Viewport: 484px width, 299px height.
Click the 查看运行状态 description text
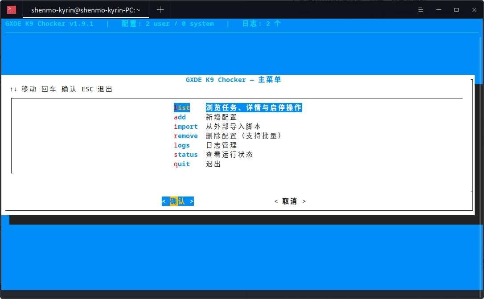230,155
